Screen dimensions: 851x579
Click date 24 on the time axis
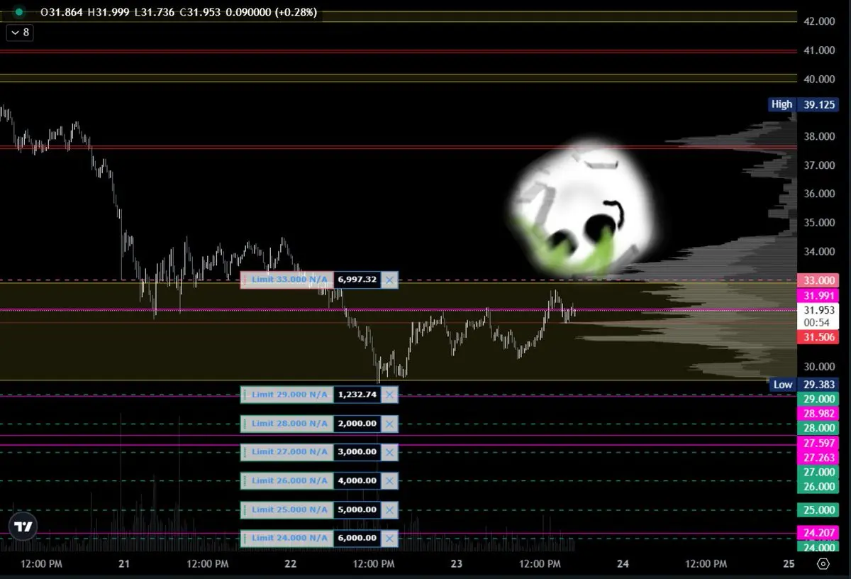(623, 564)
